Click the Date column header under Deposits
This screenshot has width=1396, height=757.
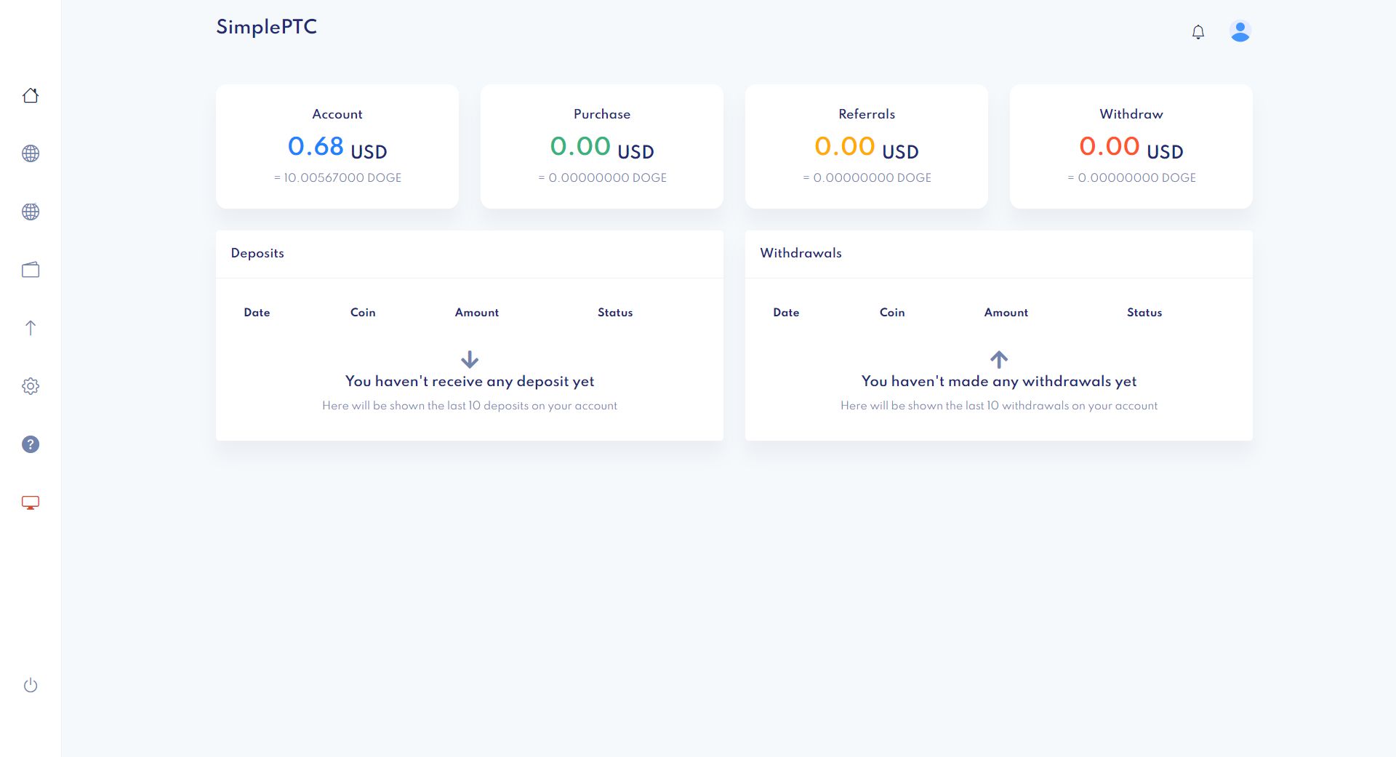pos(257,313)
